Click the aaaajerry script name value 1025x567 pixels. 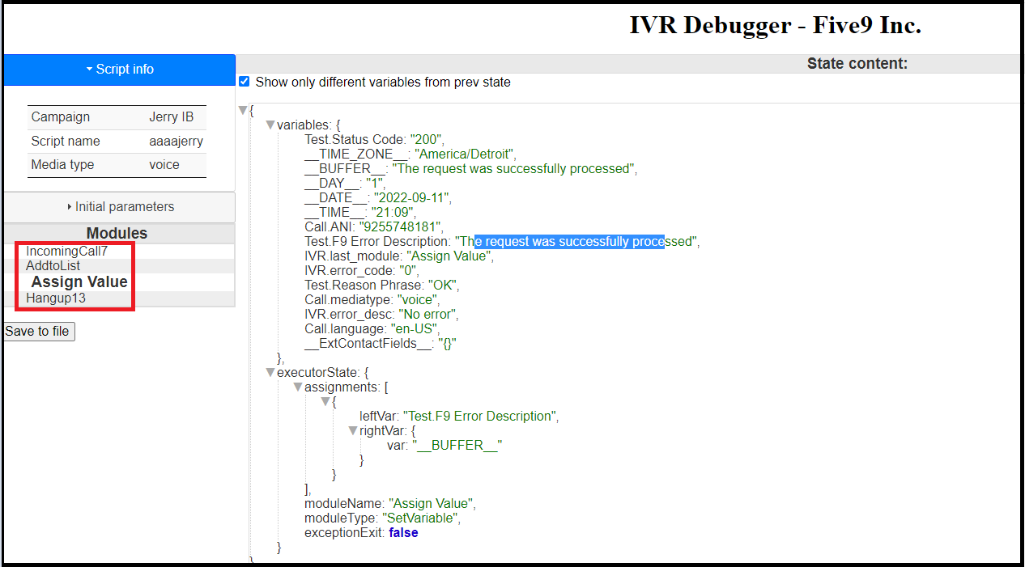click(177, 142)
